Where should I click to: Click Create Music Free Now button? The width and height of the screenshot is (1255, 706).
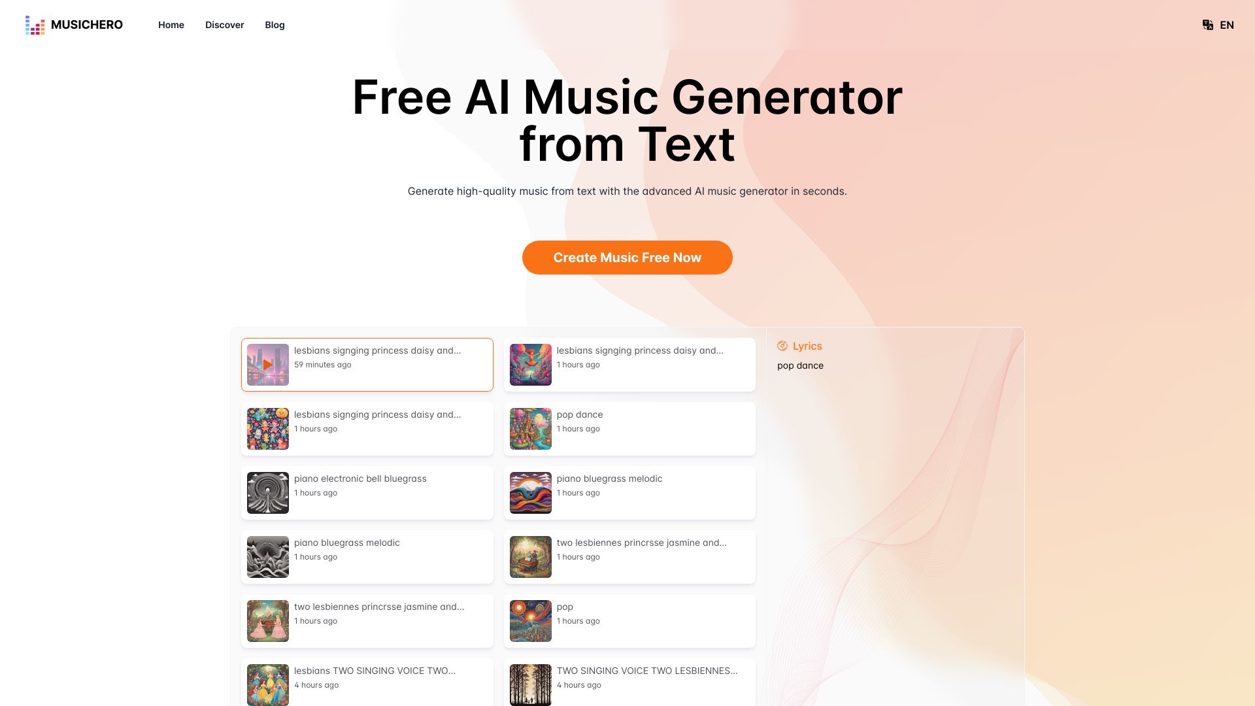[627, 257]
